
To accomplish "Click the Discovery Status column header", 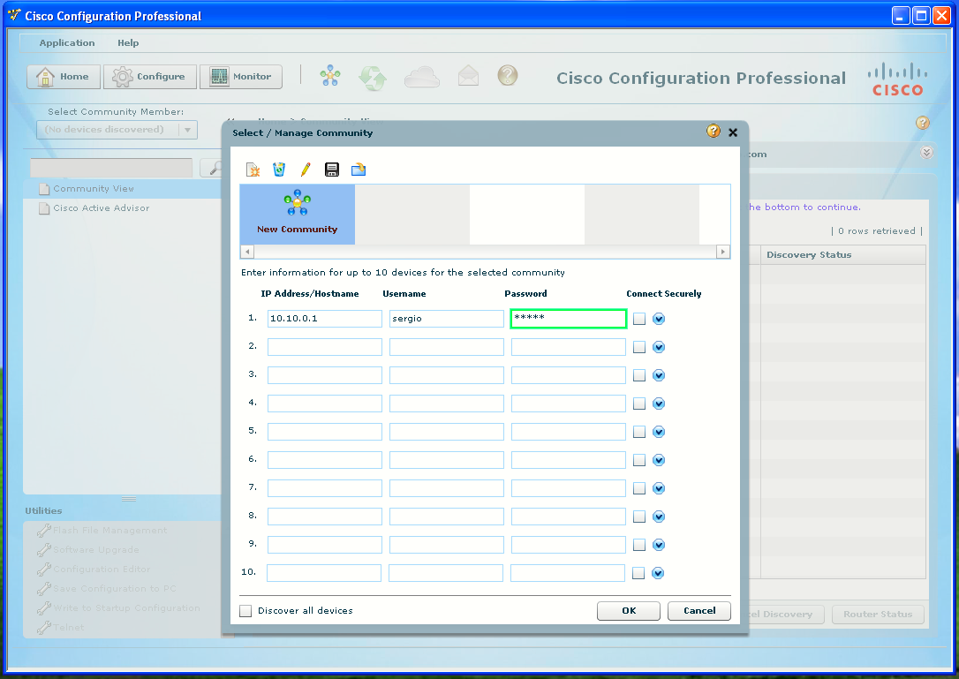I will coord(842,255).
